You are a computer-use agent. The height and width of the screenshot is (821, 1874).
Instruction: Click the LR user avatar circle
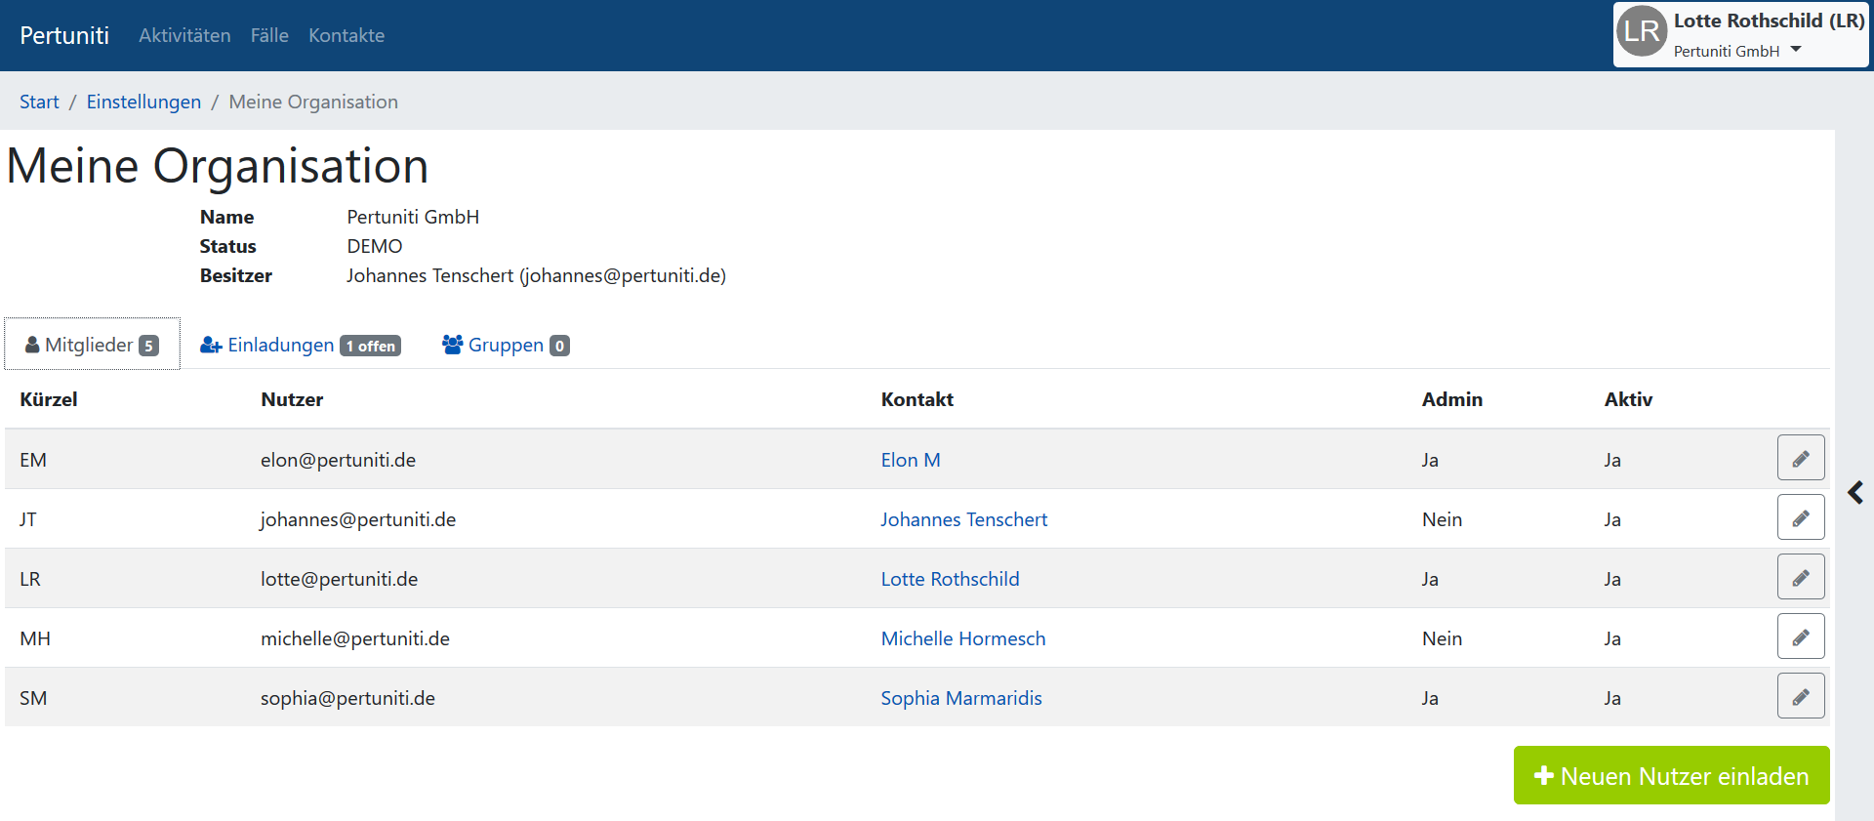pyautogui.click(x=1642, y=31)
